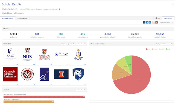The width and height of the screenshot is (175, 103).
Task: Click the Social Science Research Network bar
Action: 44,97
